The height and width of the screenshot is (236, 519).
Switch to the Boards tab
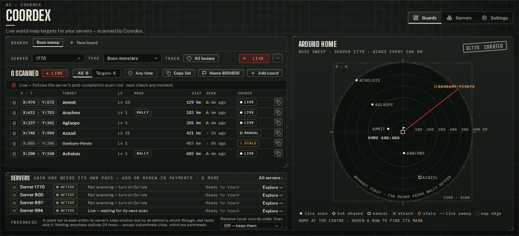point(425,18)
